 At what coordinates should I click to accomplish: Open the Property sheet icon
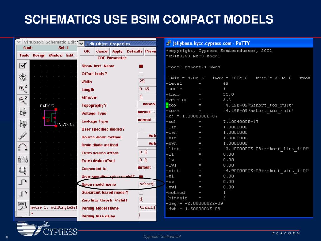coord(23,159)
